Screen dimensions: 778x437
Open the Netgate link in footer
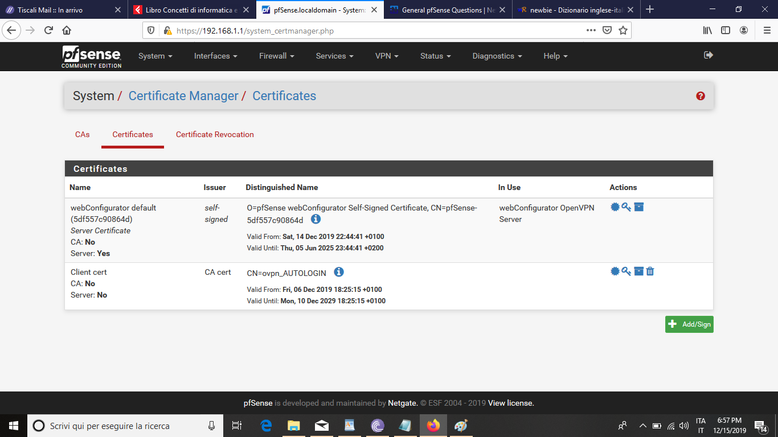click(403, 403)
